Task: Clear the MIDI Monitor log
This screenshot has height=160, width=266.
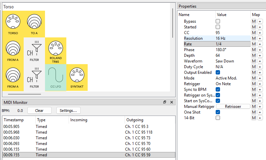Action: (x=40, y=111)
